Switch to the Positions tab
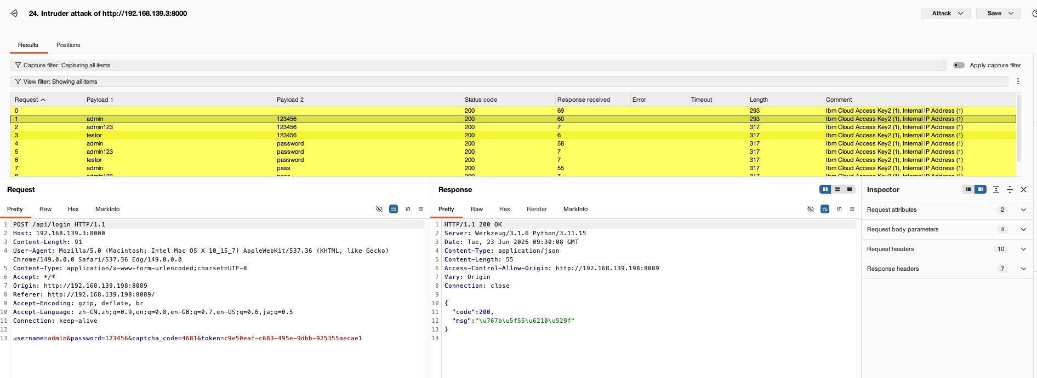 (x=69, y=45)
